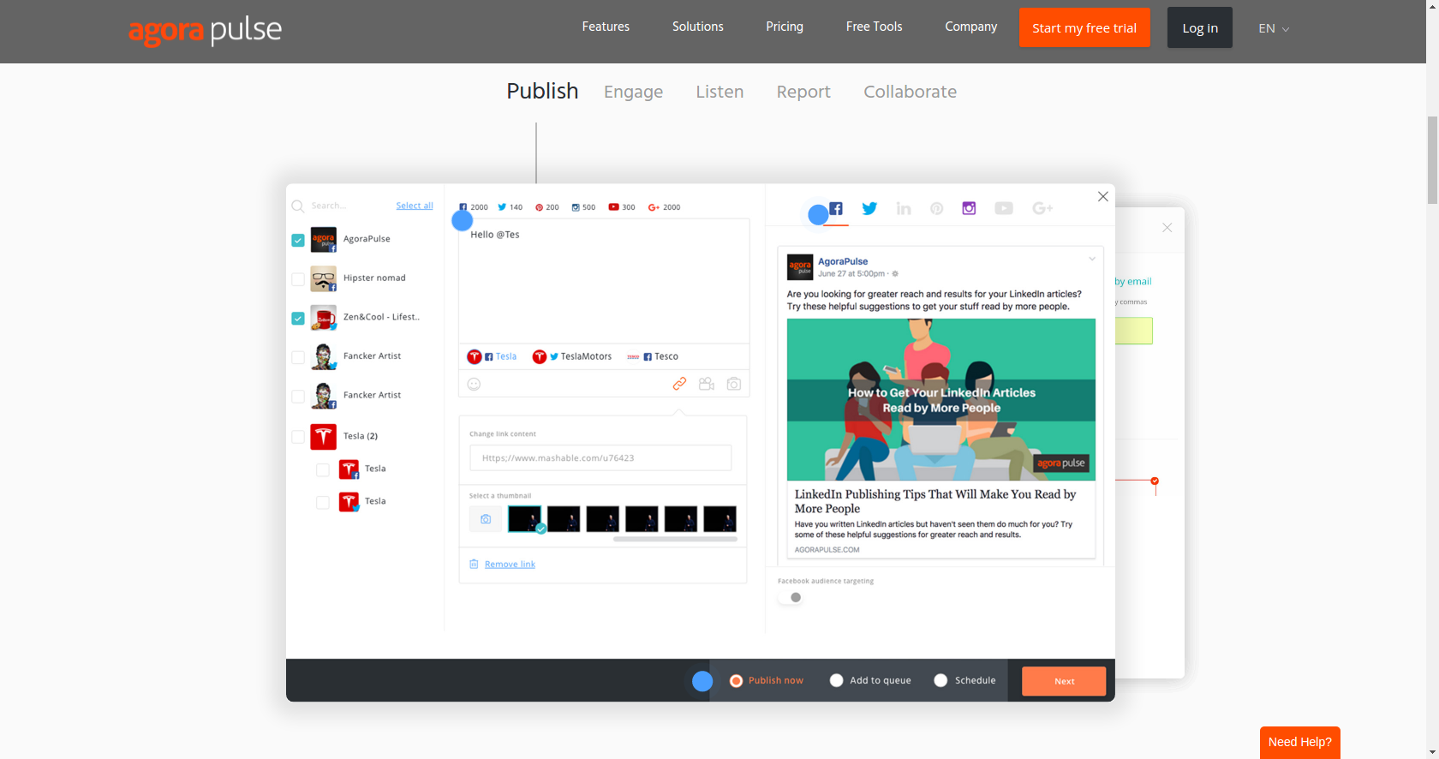Select the Pinterest preview icon
The image size is (1439, 759).
click(x=937, y=208)
